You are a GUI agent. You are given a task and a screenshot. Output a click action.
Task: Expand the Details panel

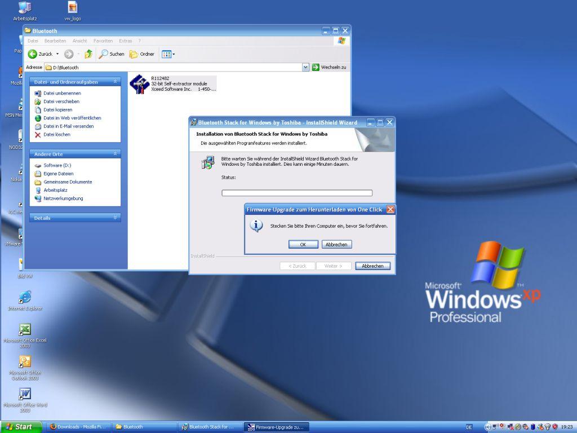click(x=116, y=218)
